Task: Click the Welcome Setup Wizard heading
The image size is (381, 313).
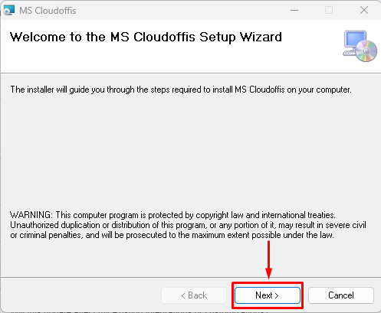Action: click(146, 37)
